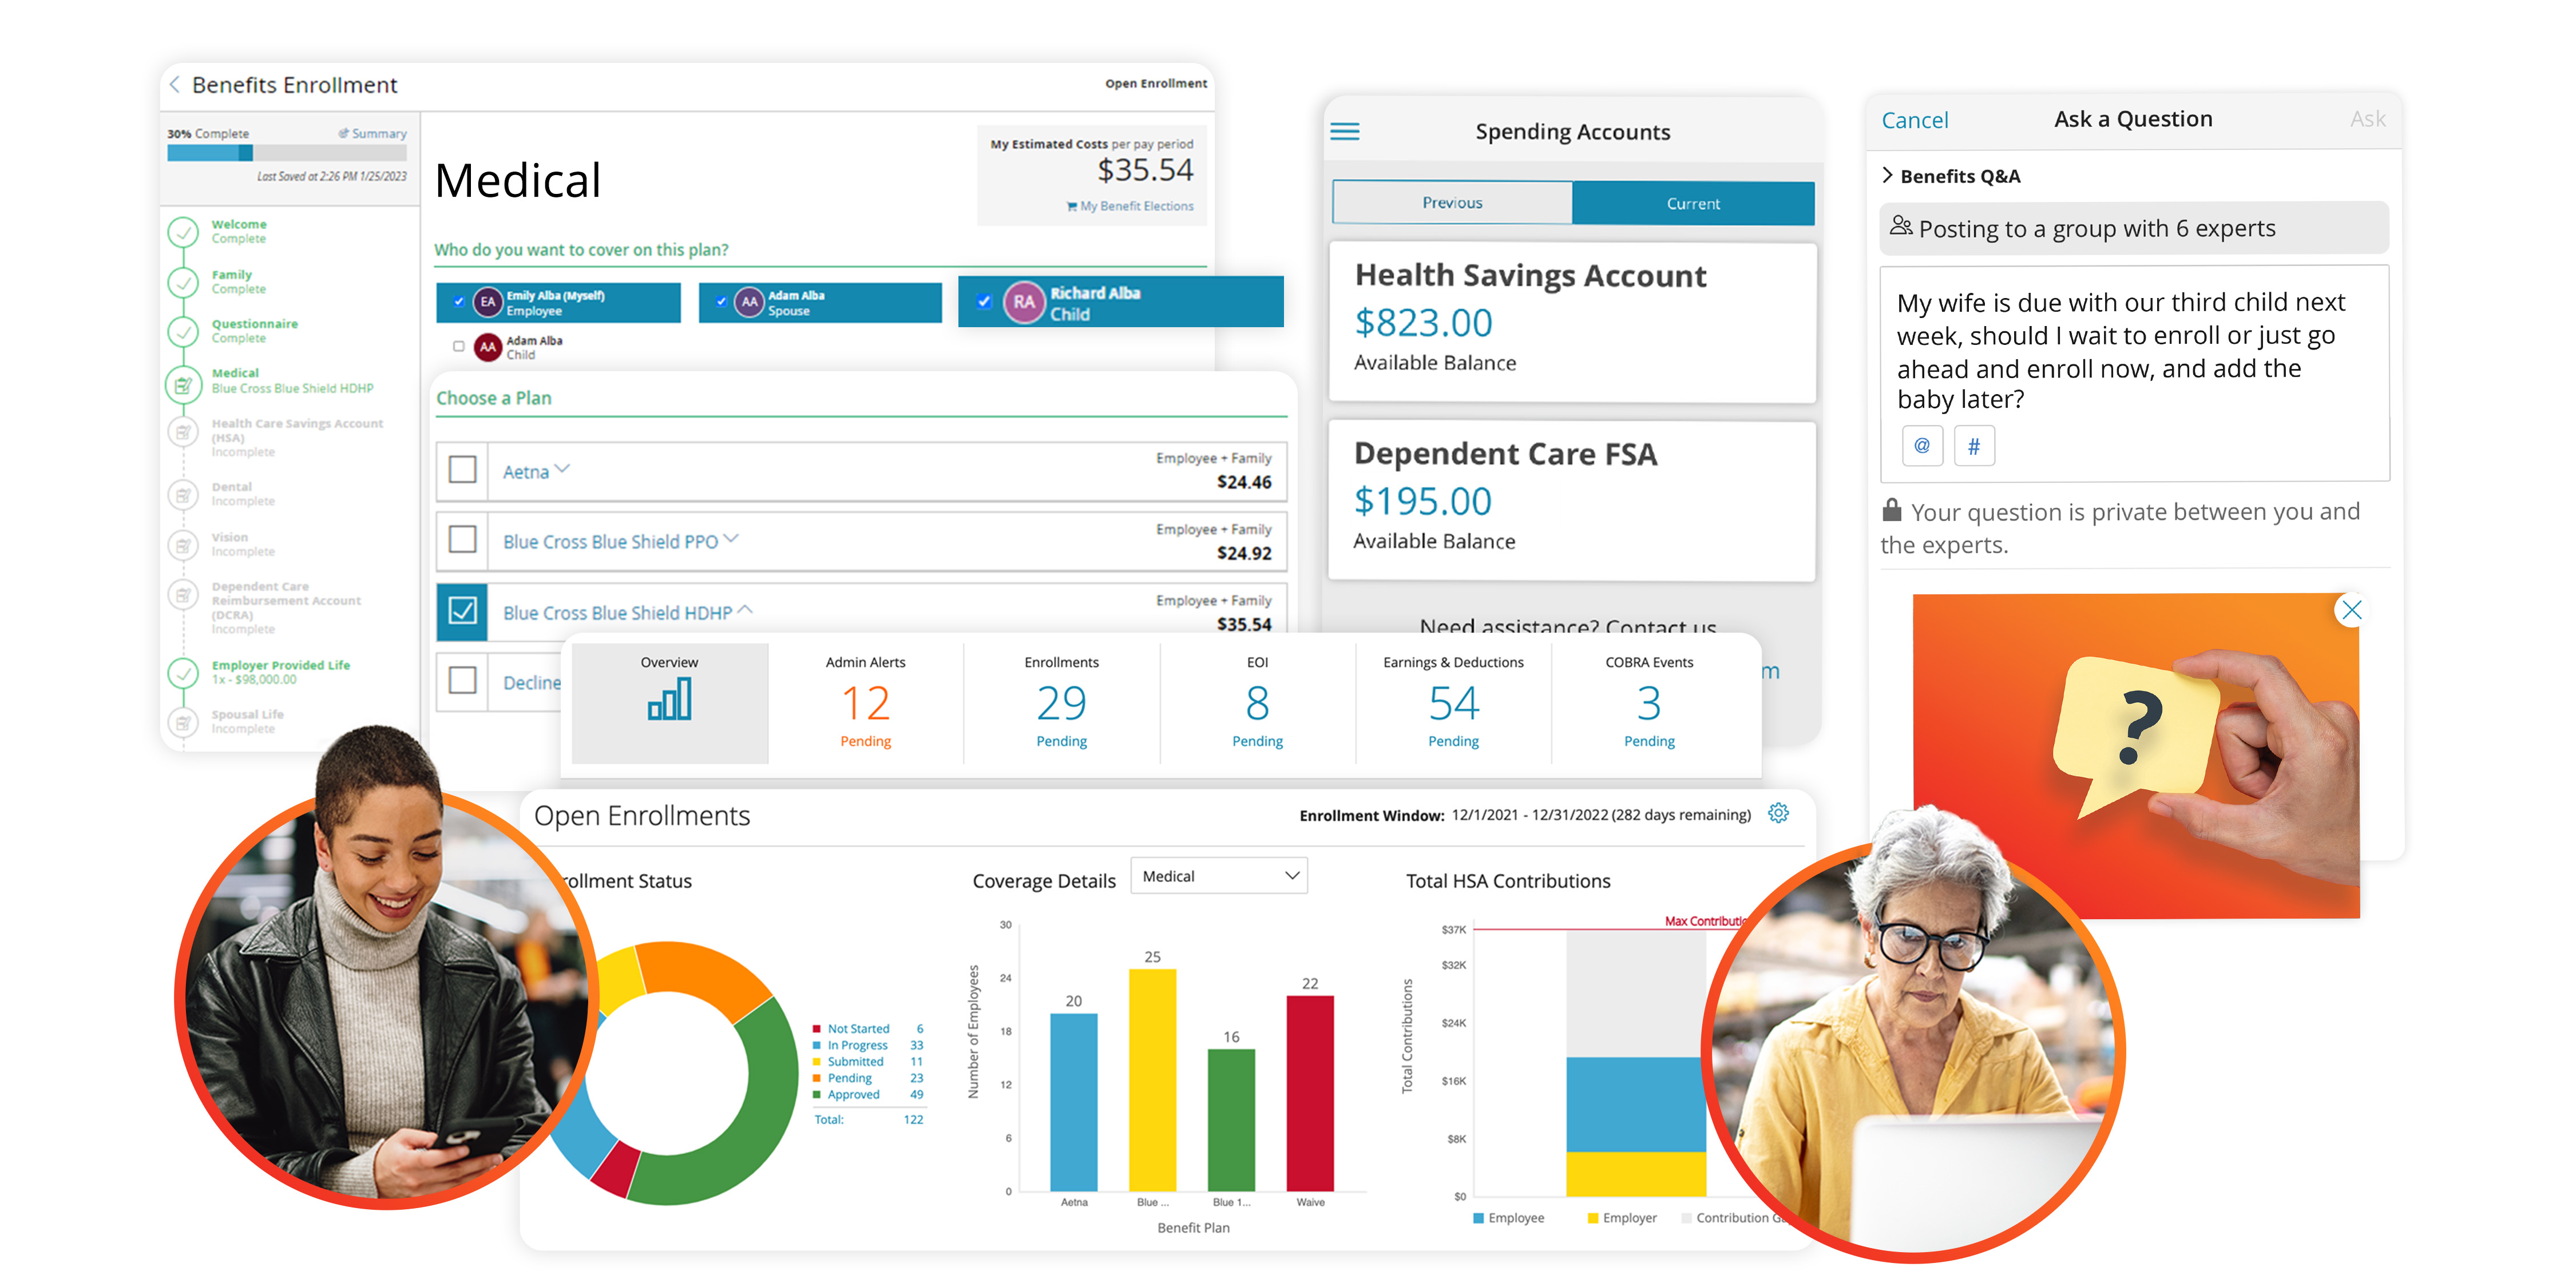
Task: Check the Aetna plan checkbox
Action: (462, 470)
